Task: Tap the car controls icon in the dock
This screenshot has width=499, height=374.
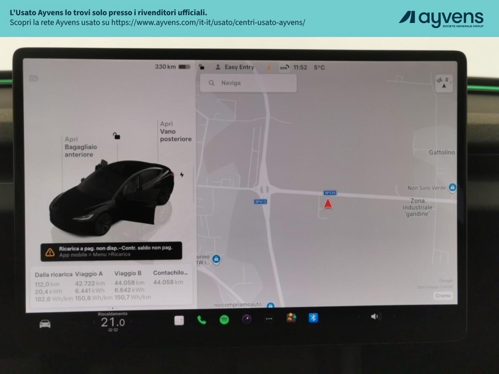Action: point(44,324)
